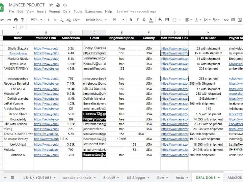The image size is (243, 182).
Task: Select the Paint format tool
Action: (x=23, y=20)
